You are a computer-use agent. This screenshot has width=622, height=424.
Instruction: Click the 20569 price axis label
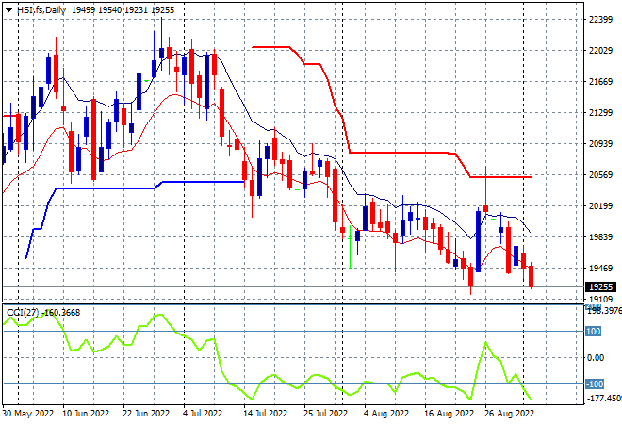click(x=600, y=175)
